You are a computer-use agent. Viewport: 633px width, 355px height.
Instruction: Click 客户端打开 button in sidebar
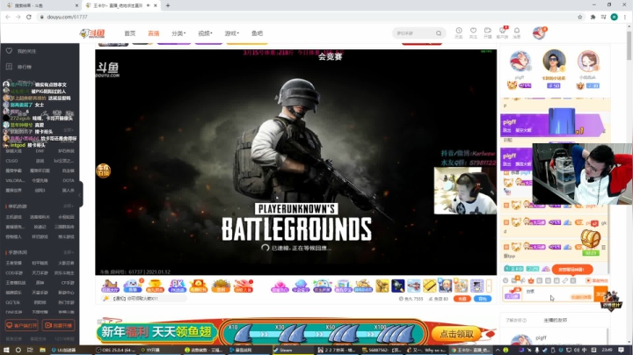[x=22, y=325]
